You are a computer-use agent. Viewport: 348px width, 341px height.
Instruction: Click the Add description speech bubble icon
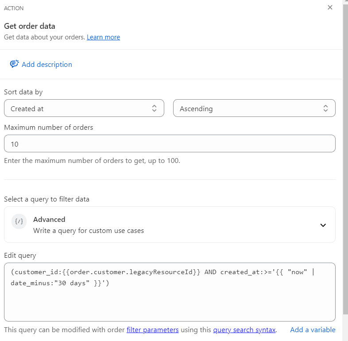(14, 64)
